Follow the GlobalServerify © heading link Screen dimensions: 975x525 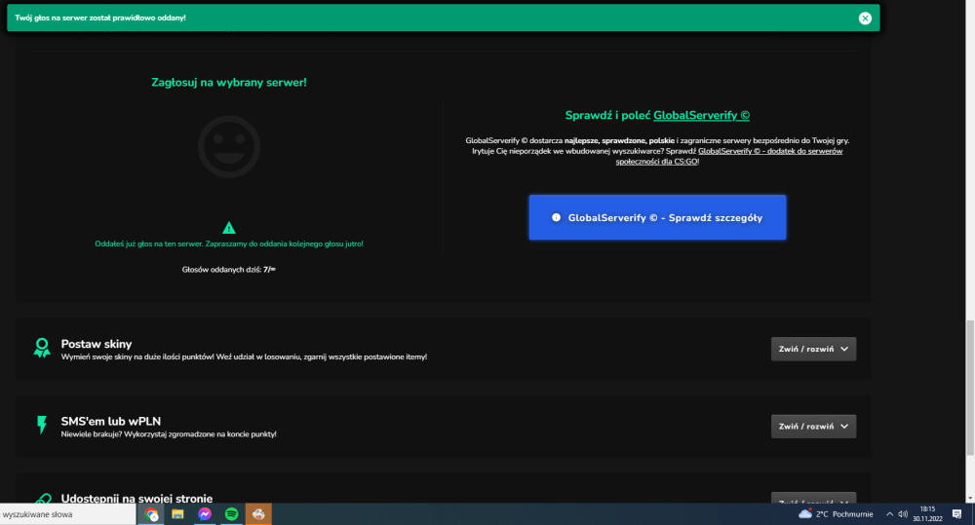click(x=701, y=116)
